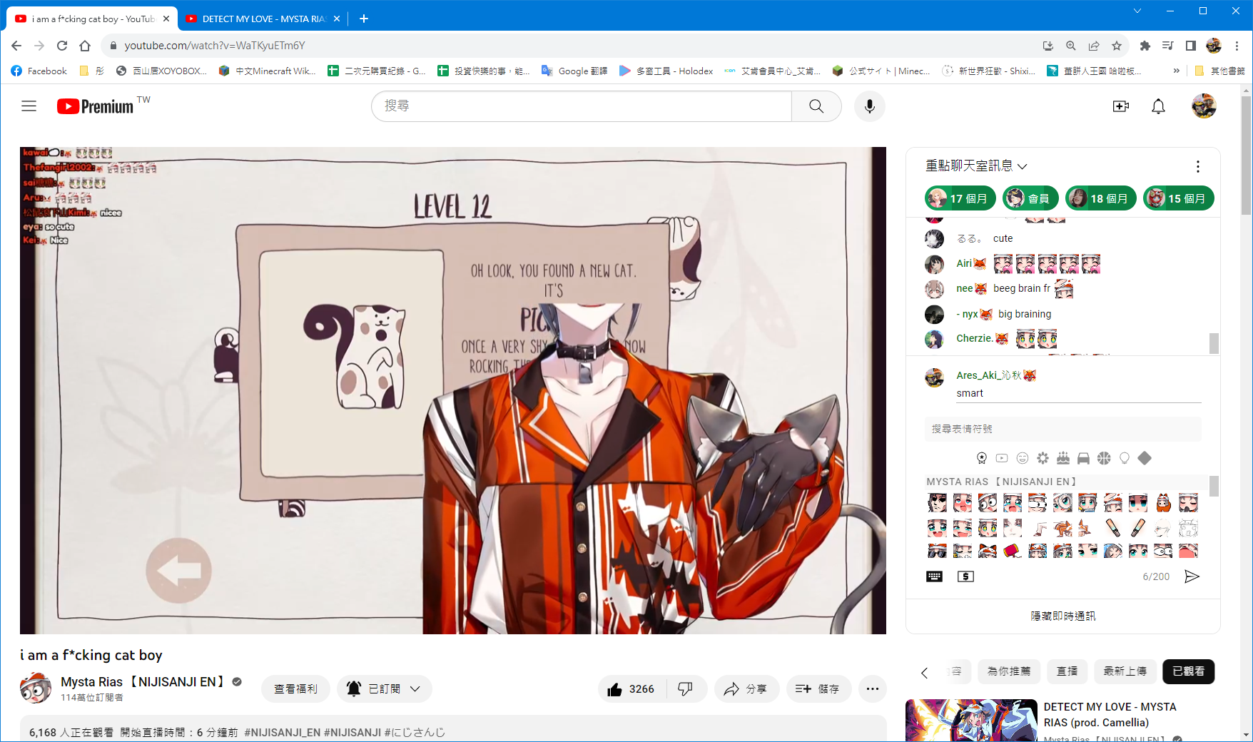The image size is (1253, 742).
Task: Select the 已觀看 filter chip
Action: click(x=1188, y=671)
